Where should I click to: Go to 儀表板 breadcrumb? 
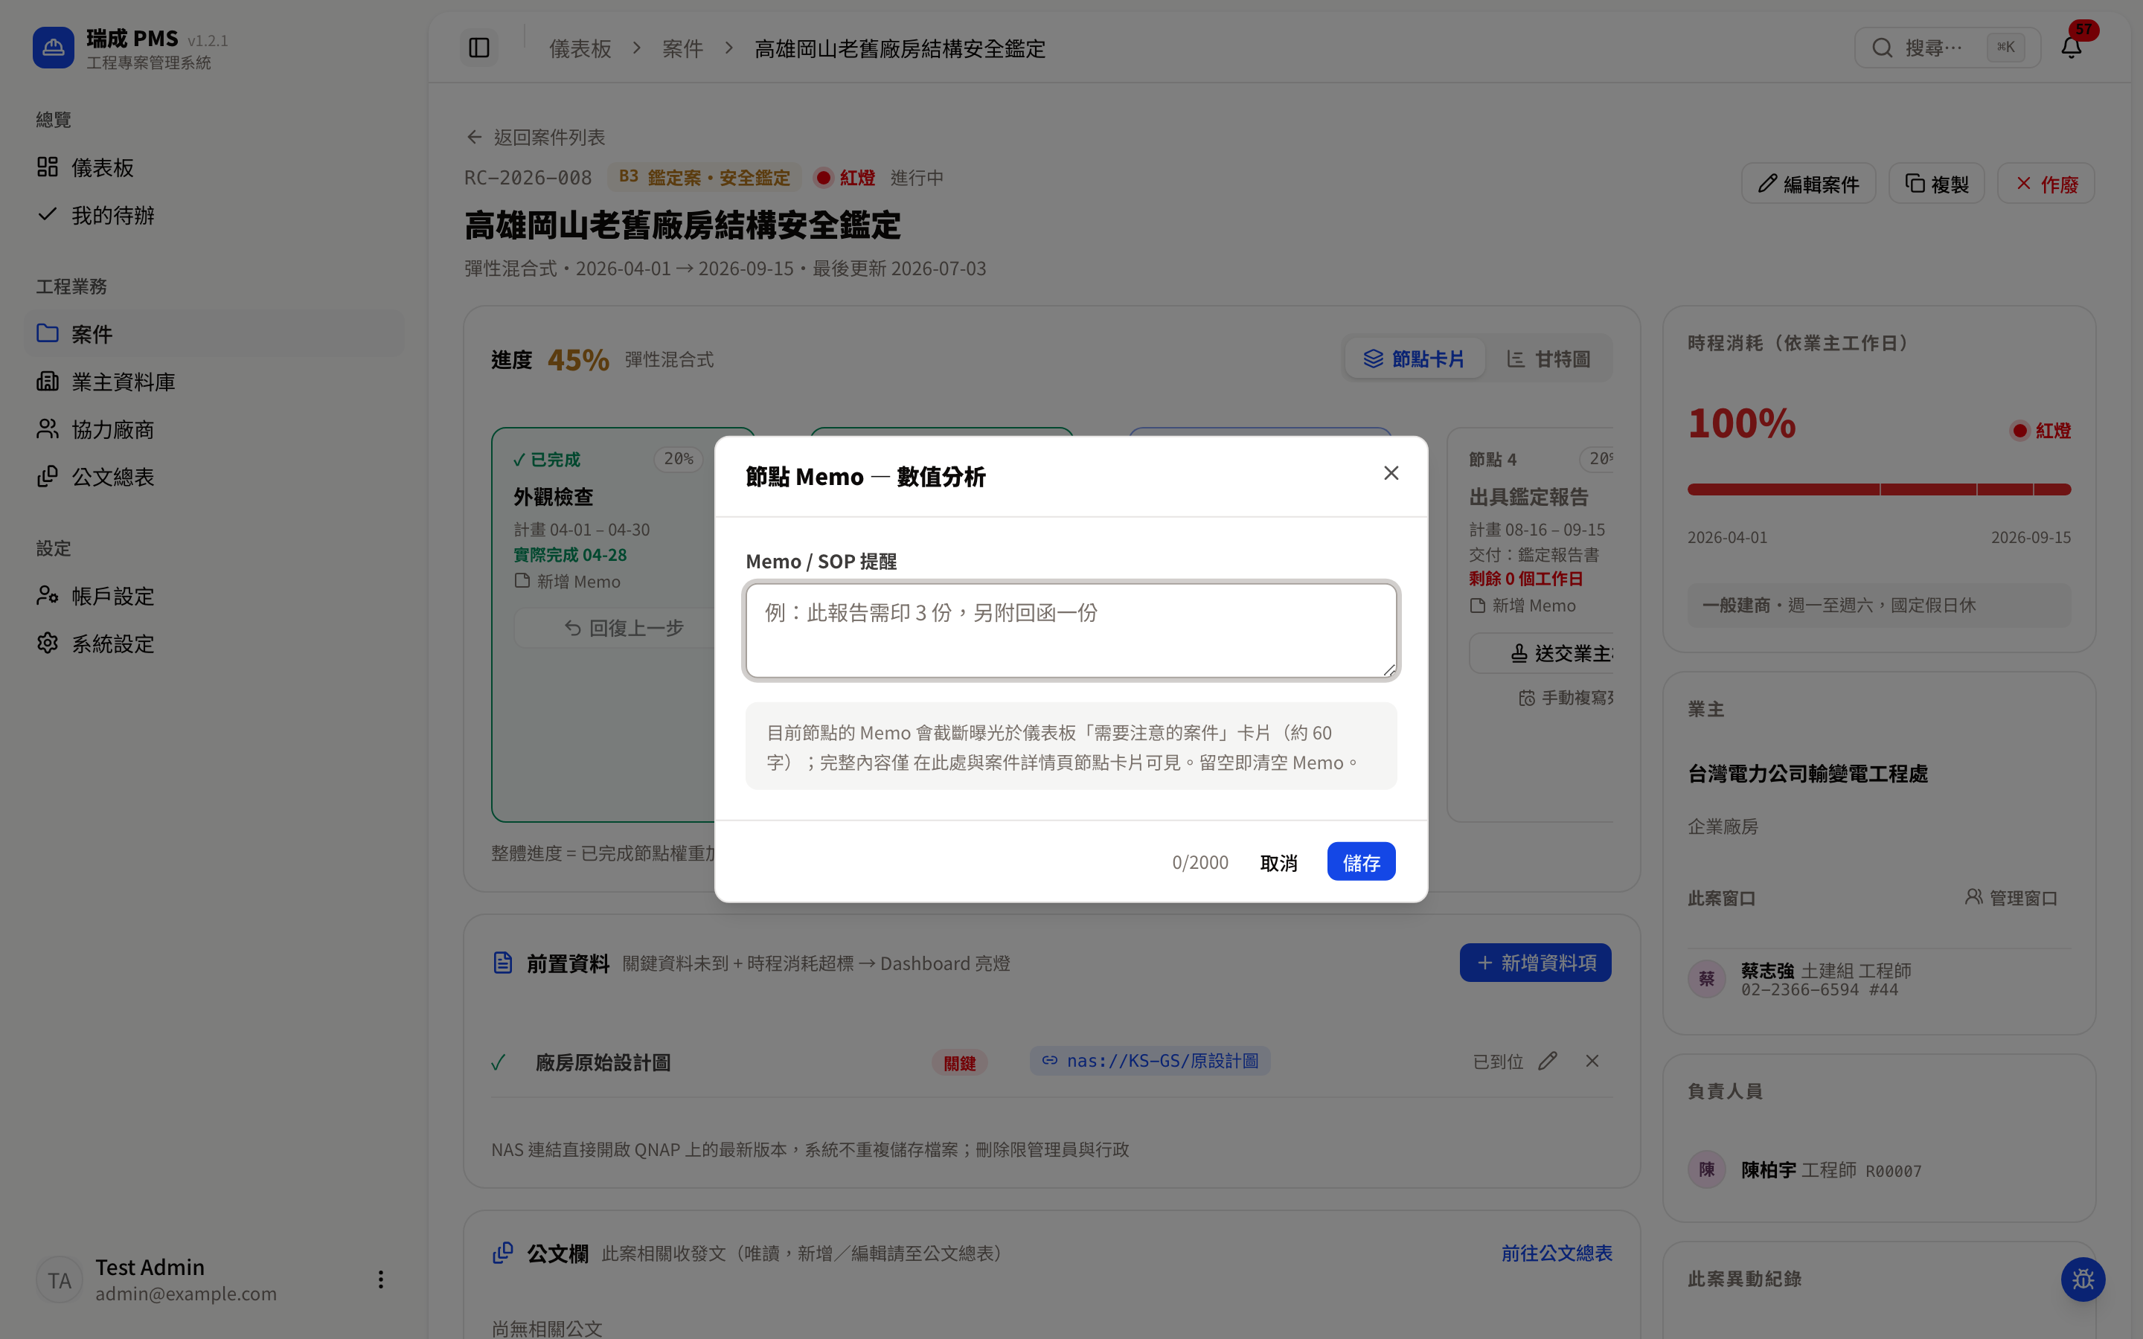(x=580, y=48)
